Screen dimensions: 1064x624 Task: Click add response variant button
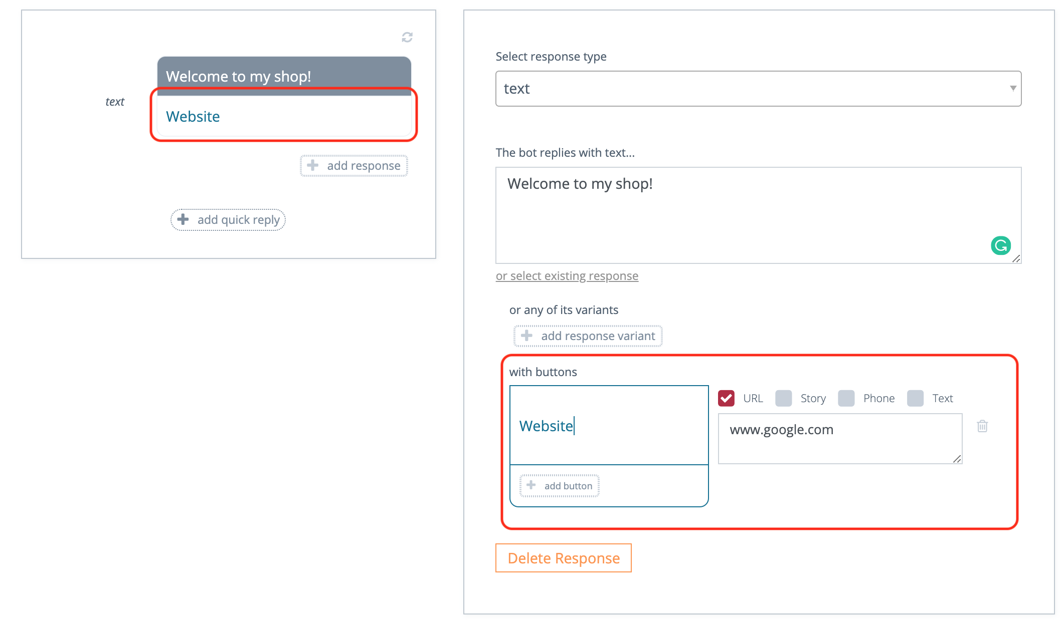(588, 336)
